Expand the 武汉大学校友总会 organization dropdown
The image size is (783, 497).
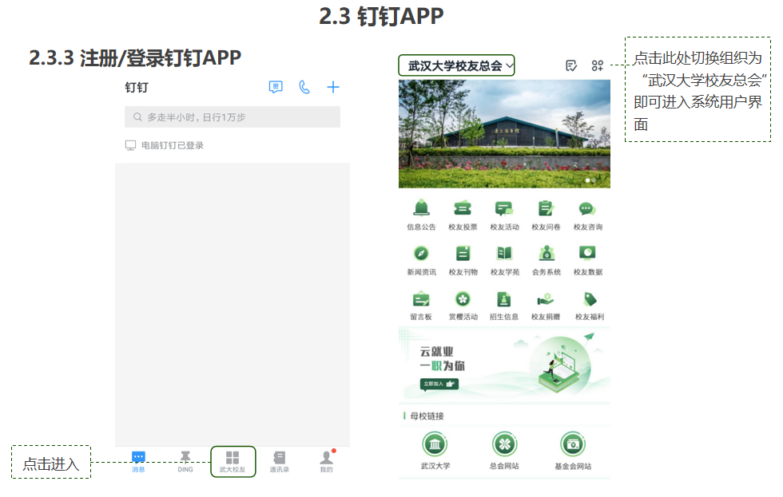[456, 65]
